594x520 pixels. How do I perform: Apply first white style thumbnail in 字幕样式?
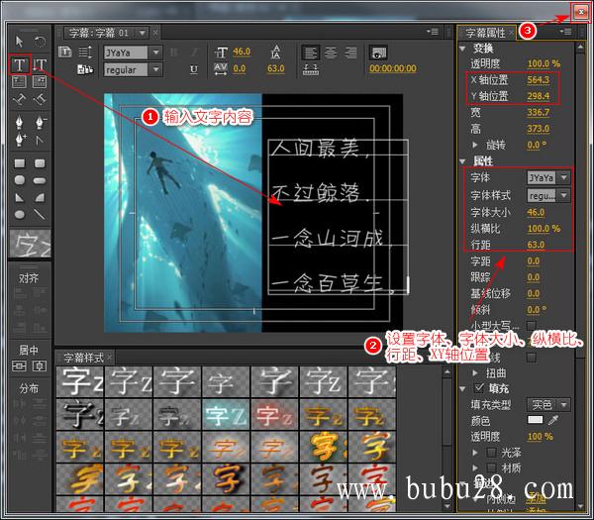79,381
